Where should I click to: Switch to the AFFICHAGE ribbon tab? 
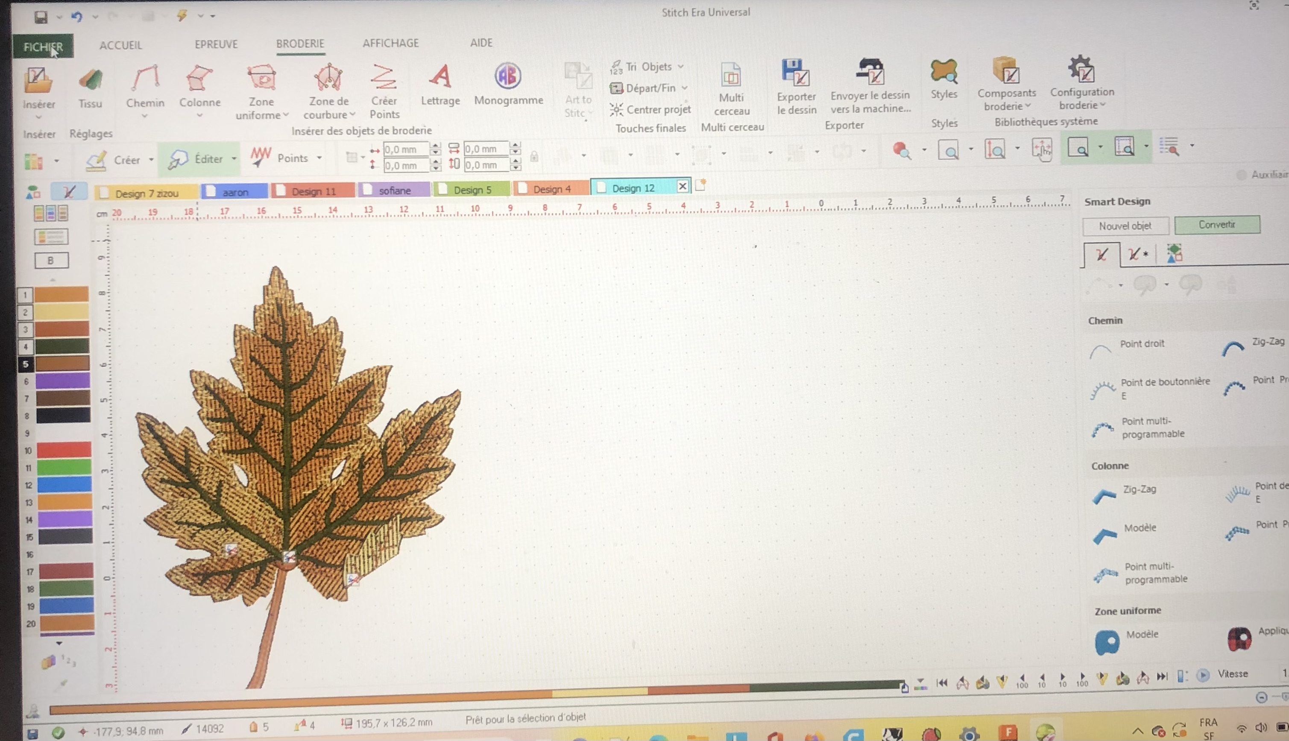pos(390,43)
